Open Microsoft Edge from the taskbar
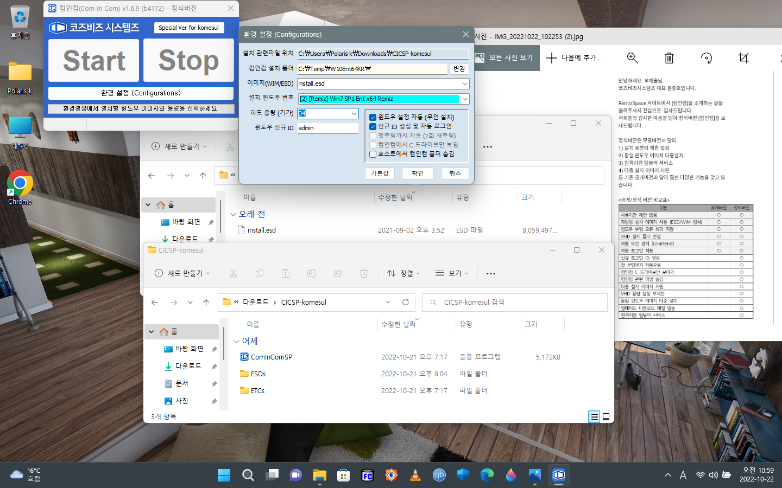 click(x=487, y=475)
